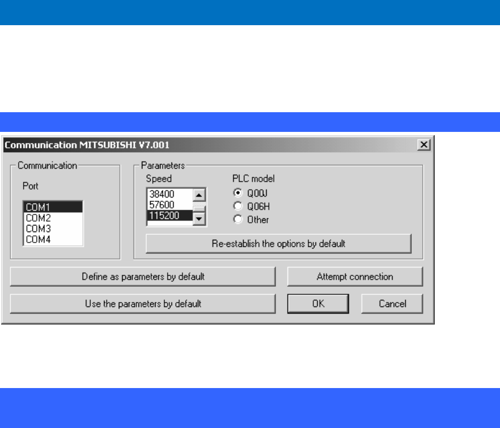Image resolution: width=500 pixels, height=428 pixels.
Task: Confirm the dialog with OK
Action: (318, 304)
